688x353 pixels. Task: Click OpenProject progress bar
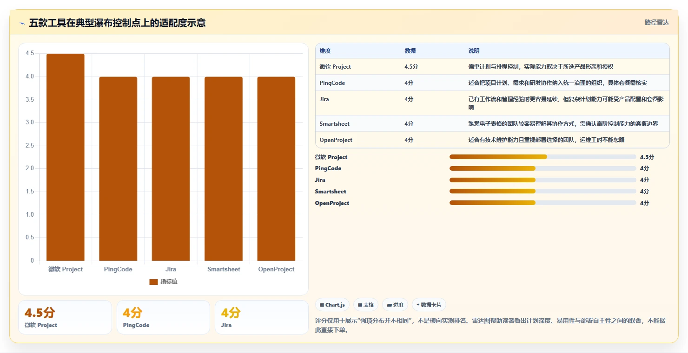[542, 203]
